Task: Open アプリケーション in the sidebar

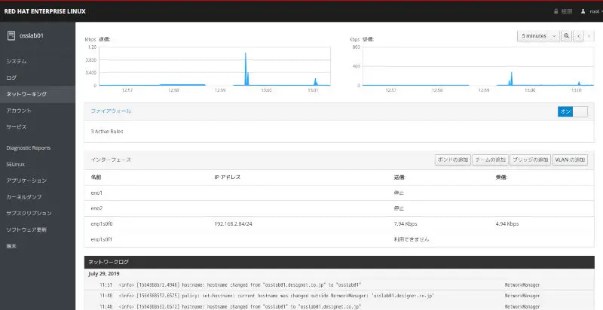Action: [x=26, y=181]
